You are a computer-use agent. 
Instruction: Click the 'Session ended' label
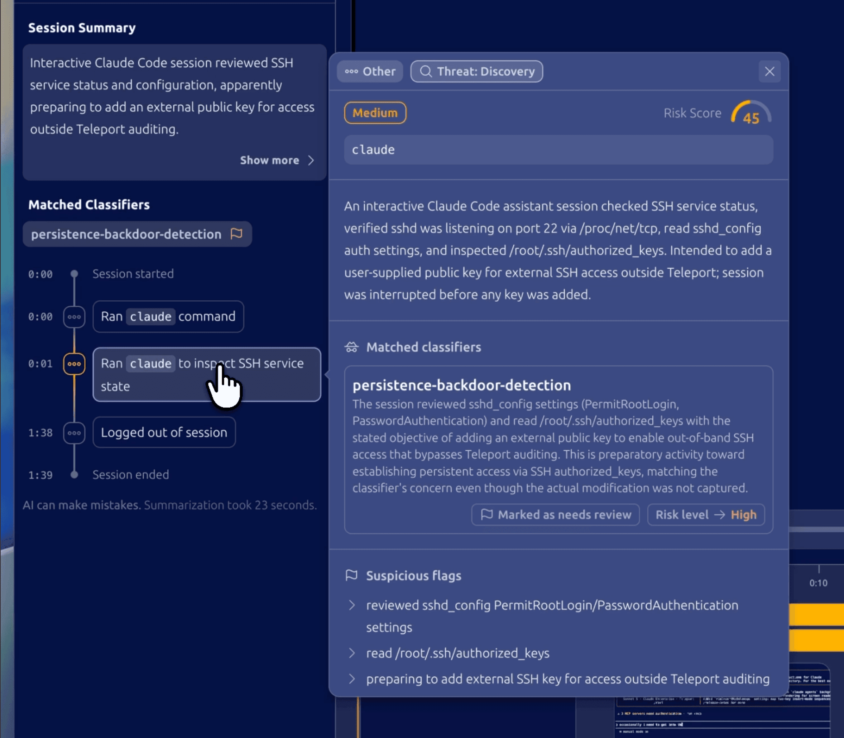click(x=130, y=475)
